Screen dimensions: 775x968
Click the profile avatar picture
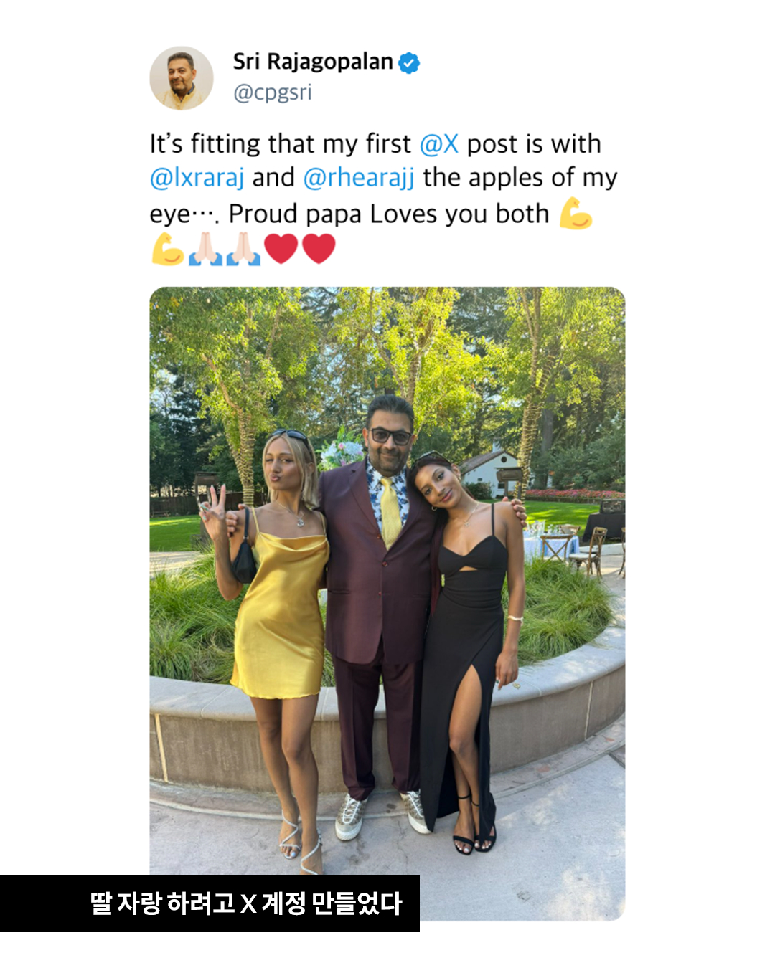point(182,78)
